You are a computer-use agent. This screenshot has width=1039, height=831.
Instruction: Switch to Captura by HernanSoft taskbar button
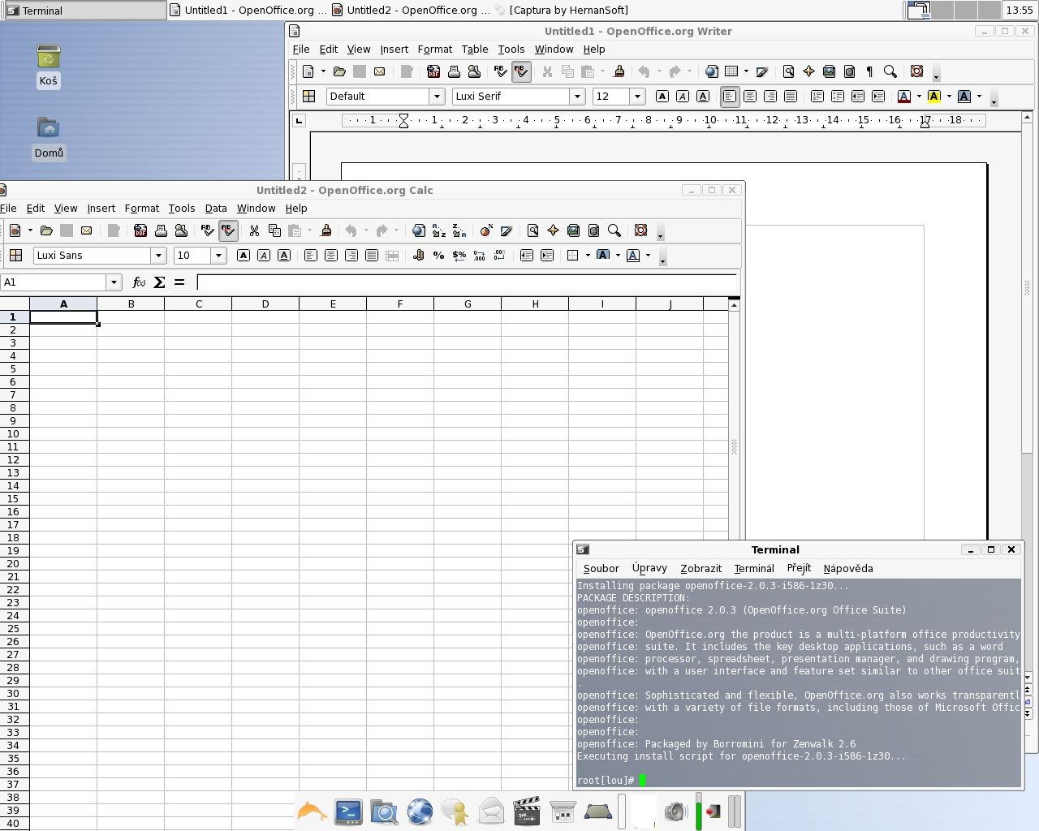pyautogui.click(x=561, y=10)
